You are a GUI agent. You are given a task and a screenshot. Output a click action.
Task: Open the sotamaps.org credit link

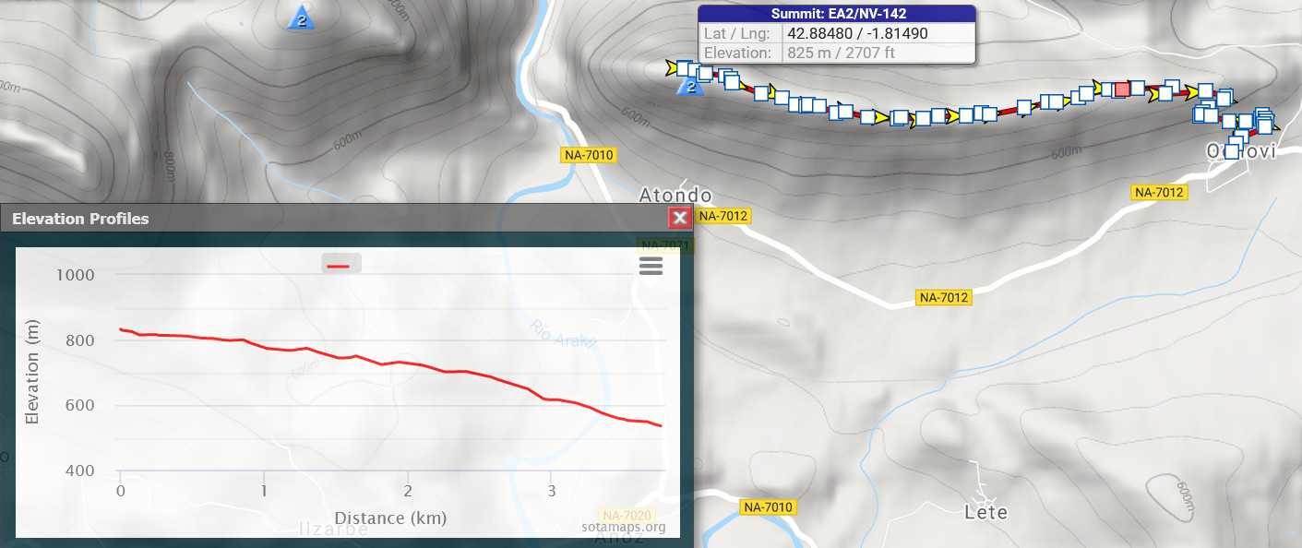pyautogui.click(x=623, y=527)
